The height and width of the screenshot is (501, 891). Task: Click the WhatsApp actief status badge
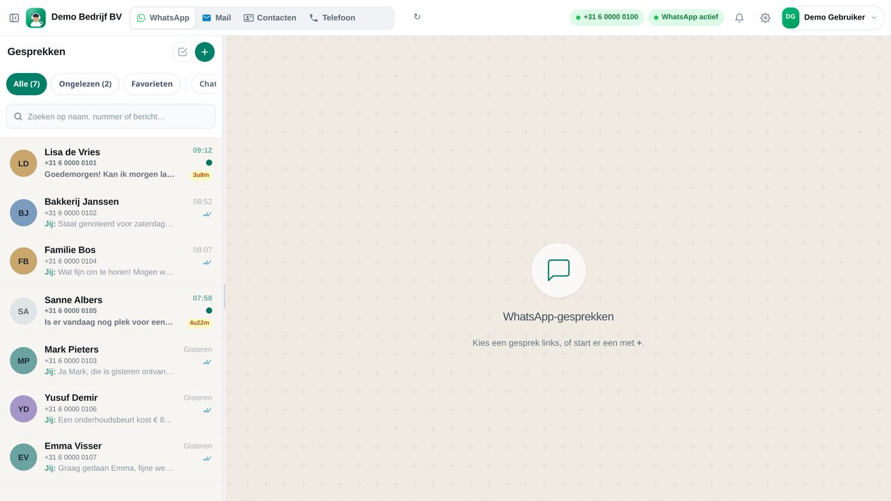pos(686,17)
